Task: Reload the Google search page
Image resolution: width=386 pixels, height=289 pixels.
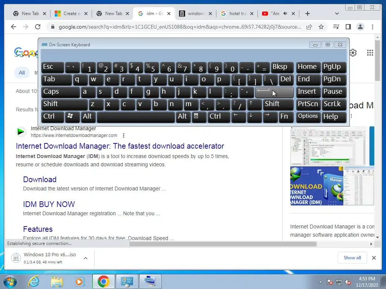Action: pos(38,27)
